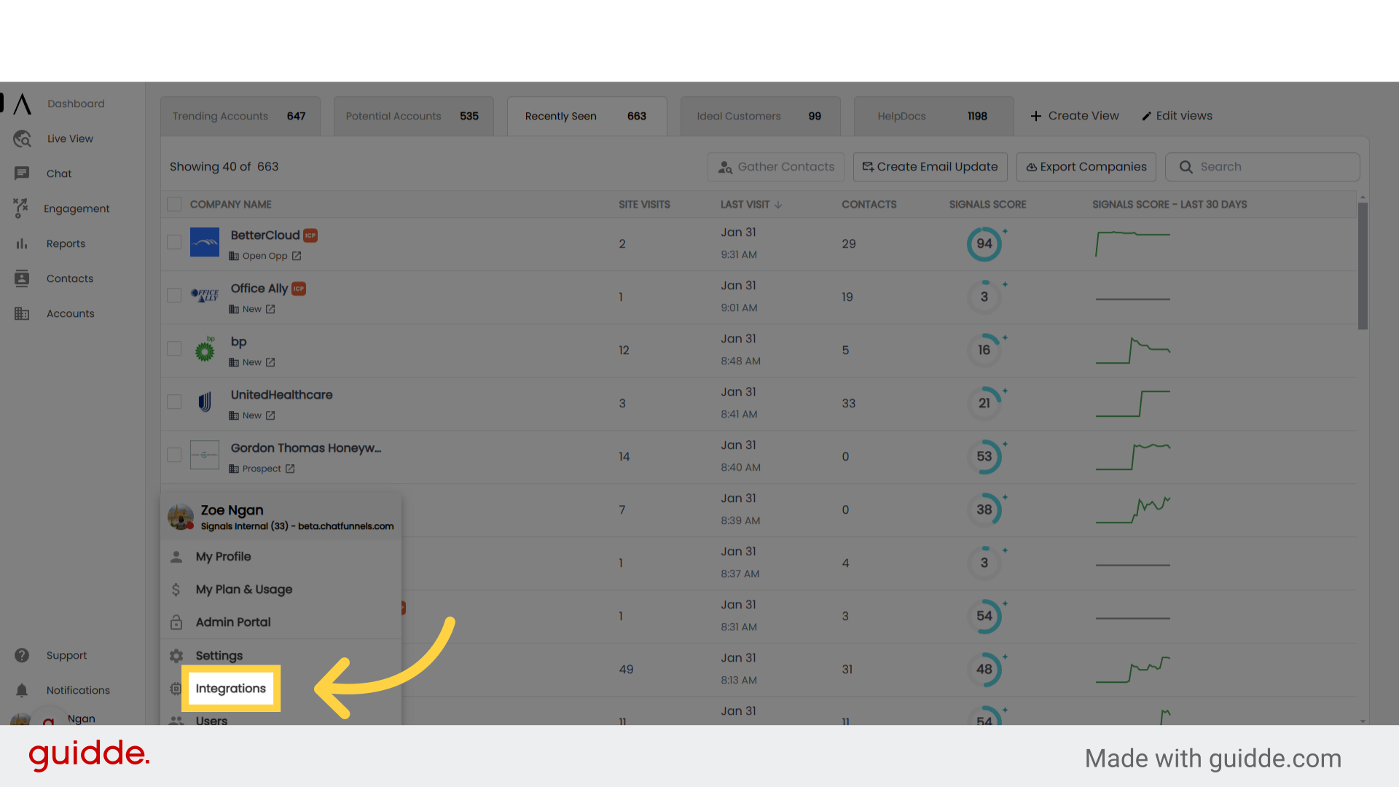
Task: Open UnitedHealthcare New external link icon
Action: [x=270, y=415]
